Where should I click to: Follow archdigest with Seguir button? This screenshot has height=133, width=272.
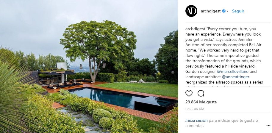238,11
